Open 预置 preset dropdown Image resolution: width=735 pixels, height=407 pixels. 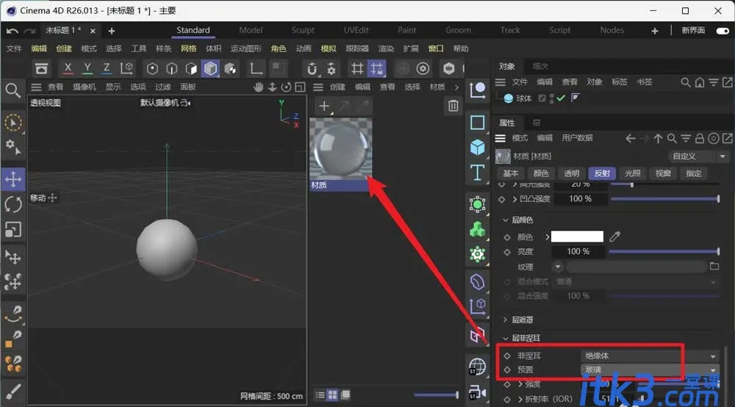[650, 370]
